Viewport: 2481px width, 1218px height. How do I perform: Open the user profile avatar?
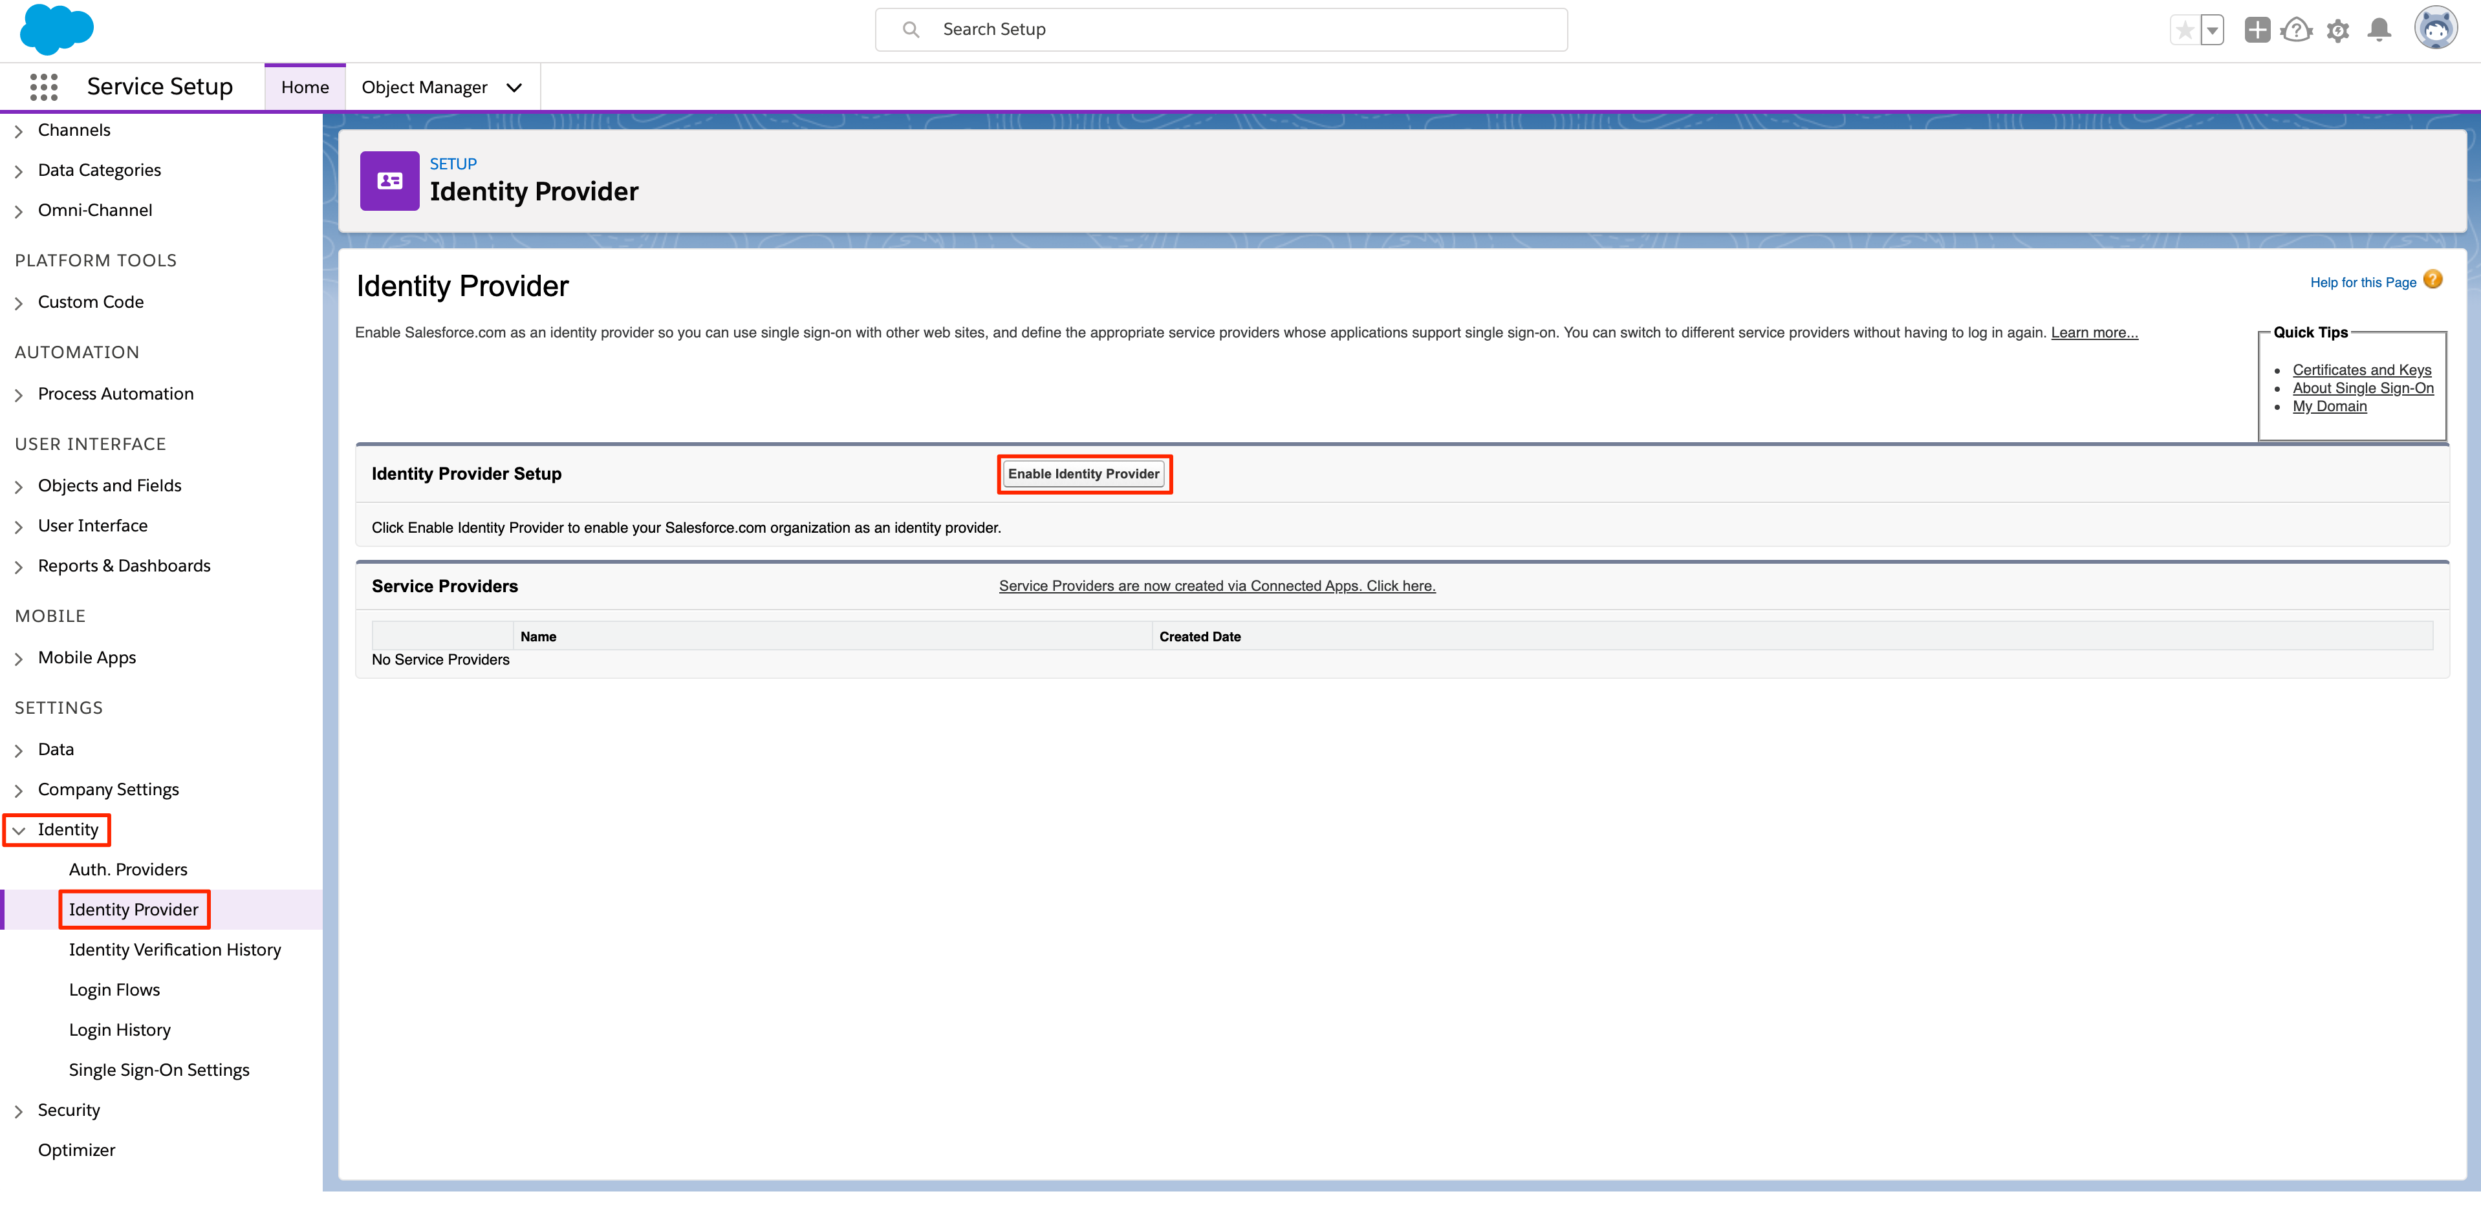2436,28
